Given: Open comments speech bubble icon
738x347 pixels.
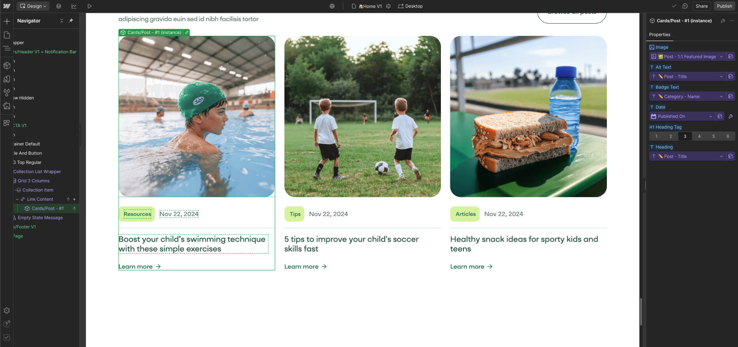Looking at the screenshot, I should (685, 6).
